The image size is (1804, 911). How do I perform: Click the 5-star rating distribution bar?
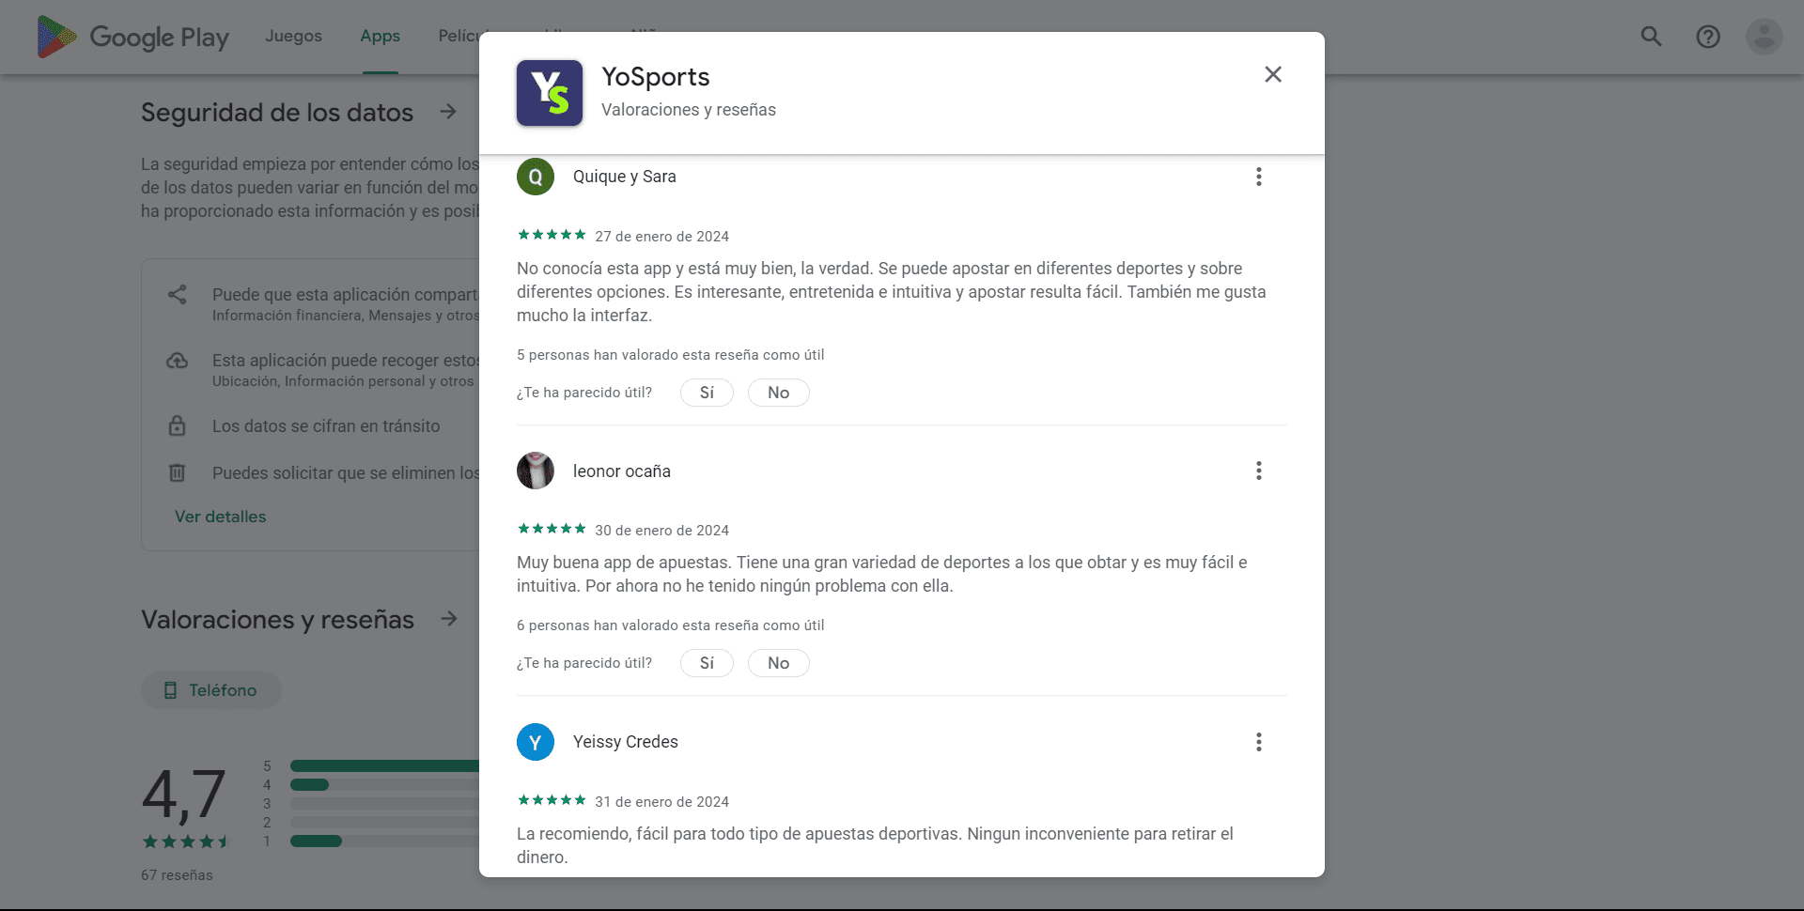(x=381, y=765)
